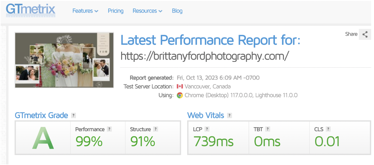Expand the Resources dropdown menu
Screen dimensions: 374x165
click(x=147, y=11)
